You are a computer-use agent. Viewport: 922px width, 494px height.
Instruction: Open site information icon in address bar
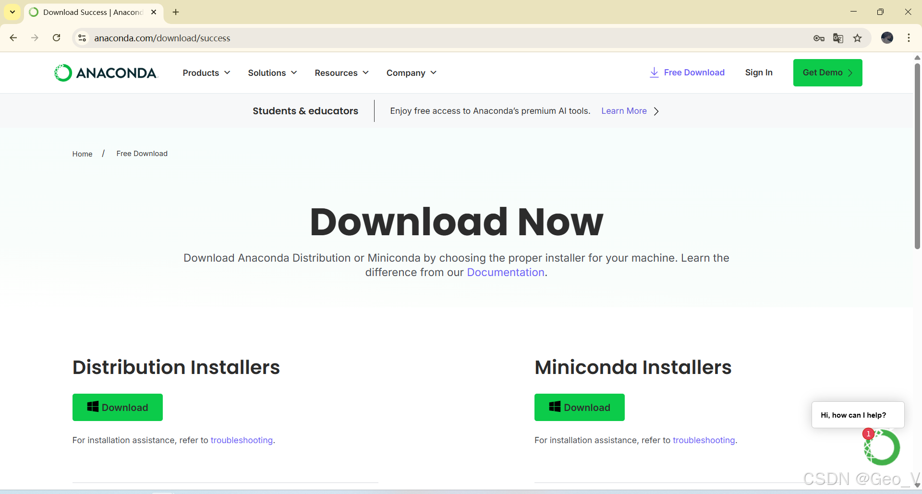(x=82, y=38)
